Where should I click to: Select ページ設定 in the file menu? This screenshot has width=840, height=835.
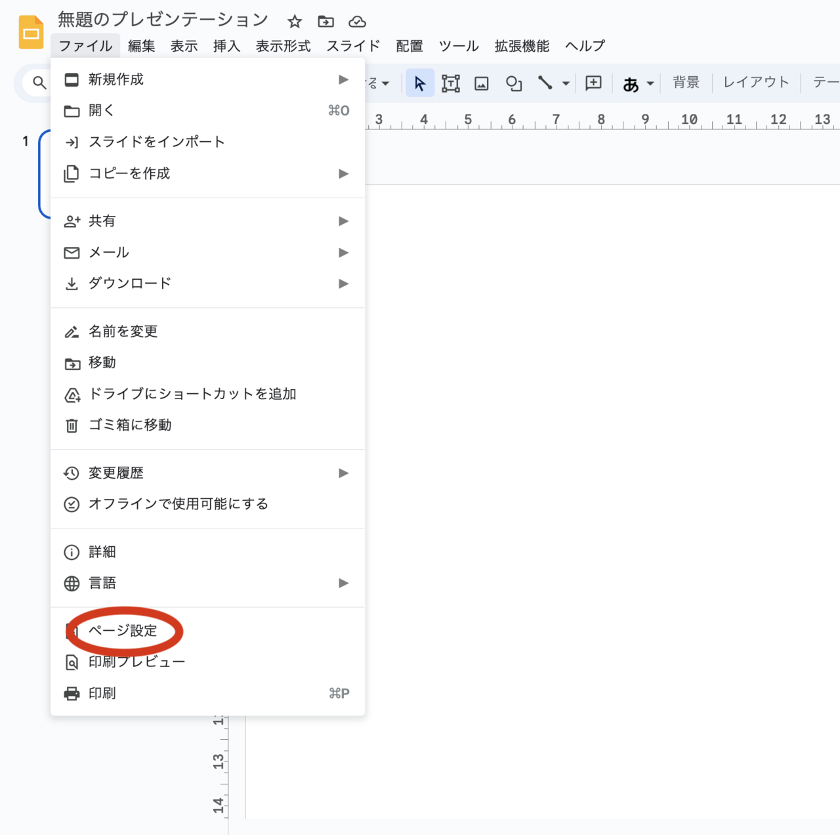click(x=207, y=631)
